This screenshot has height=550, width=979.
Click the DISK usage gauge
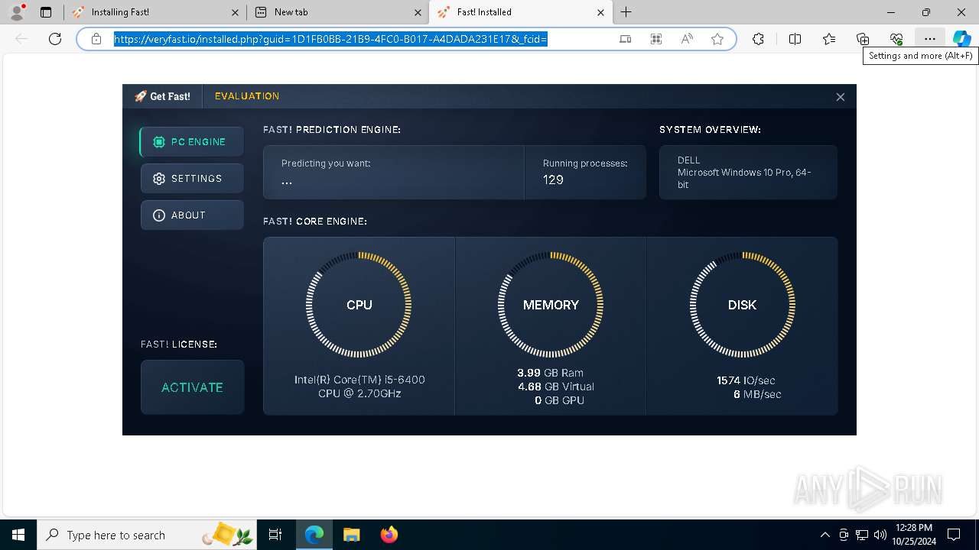click(742, 305)
